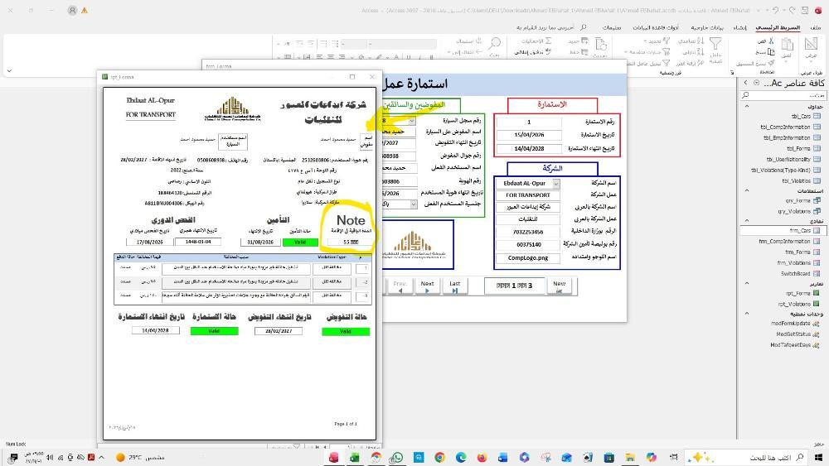
Task: Collapse the reports group in navigation pane
Action: (746, 284)
